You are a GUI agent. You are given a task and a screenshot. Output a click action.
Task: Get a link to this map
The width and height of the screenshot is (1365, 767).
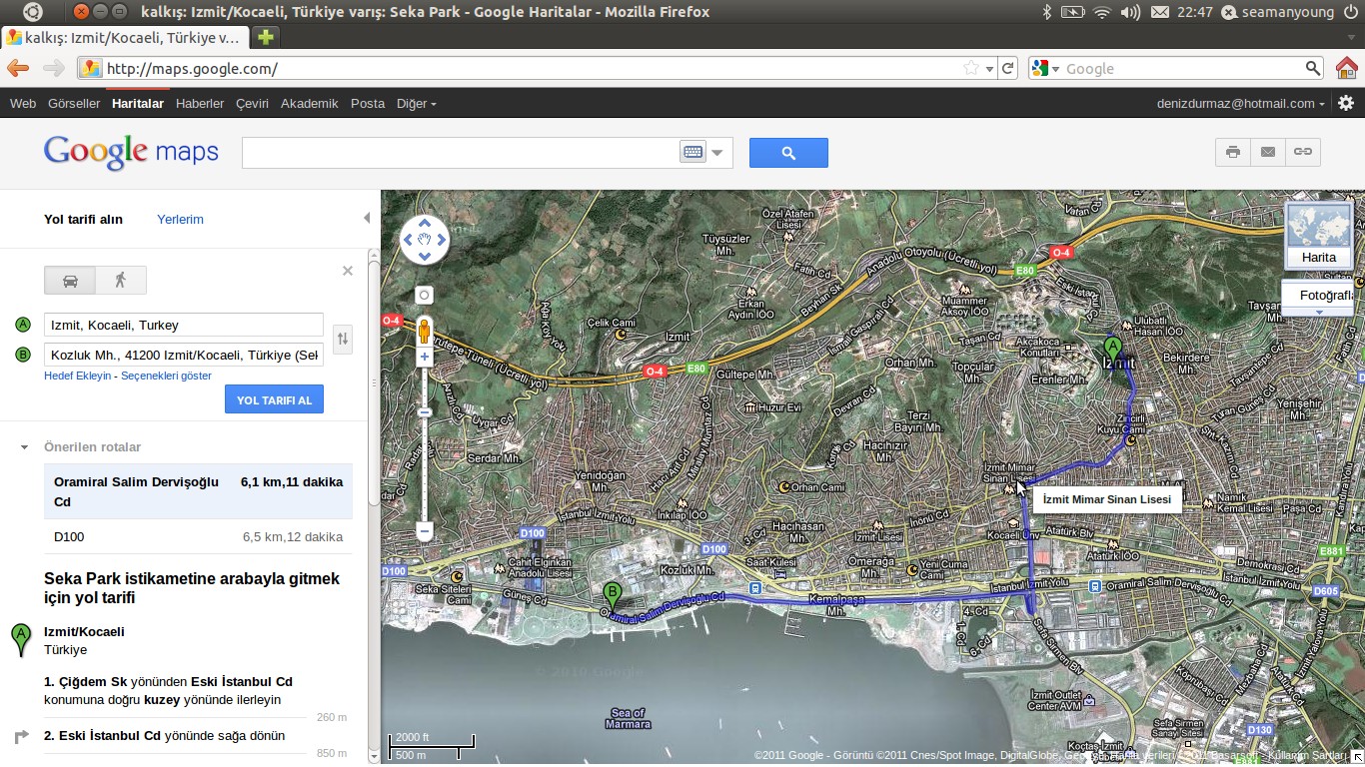pyautogui.click(x=1303, y=152)
